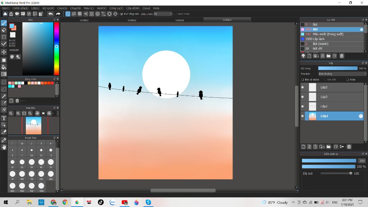Open Skype from the taskbar
The height and width of the screenshot is (207, 368).
click(148, 202)
